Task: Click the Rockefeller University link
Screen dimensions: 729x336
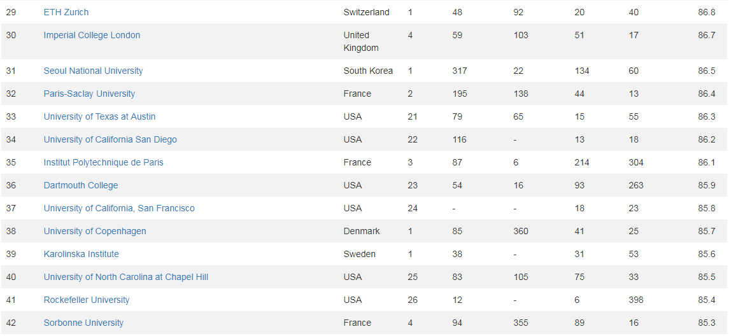Action: pyautogui.click(x=87, y=300)
